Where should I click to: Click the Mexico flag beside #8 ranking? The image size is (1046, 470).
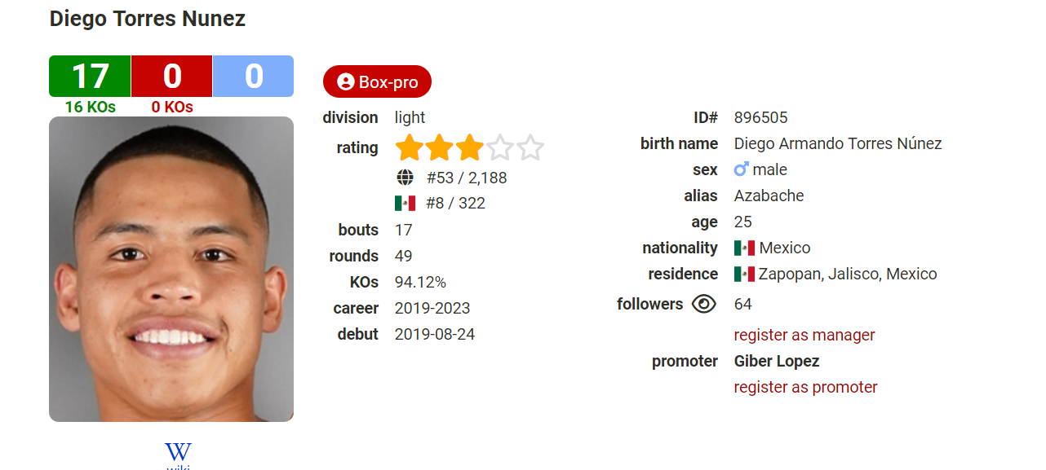405,204
